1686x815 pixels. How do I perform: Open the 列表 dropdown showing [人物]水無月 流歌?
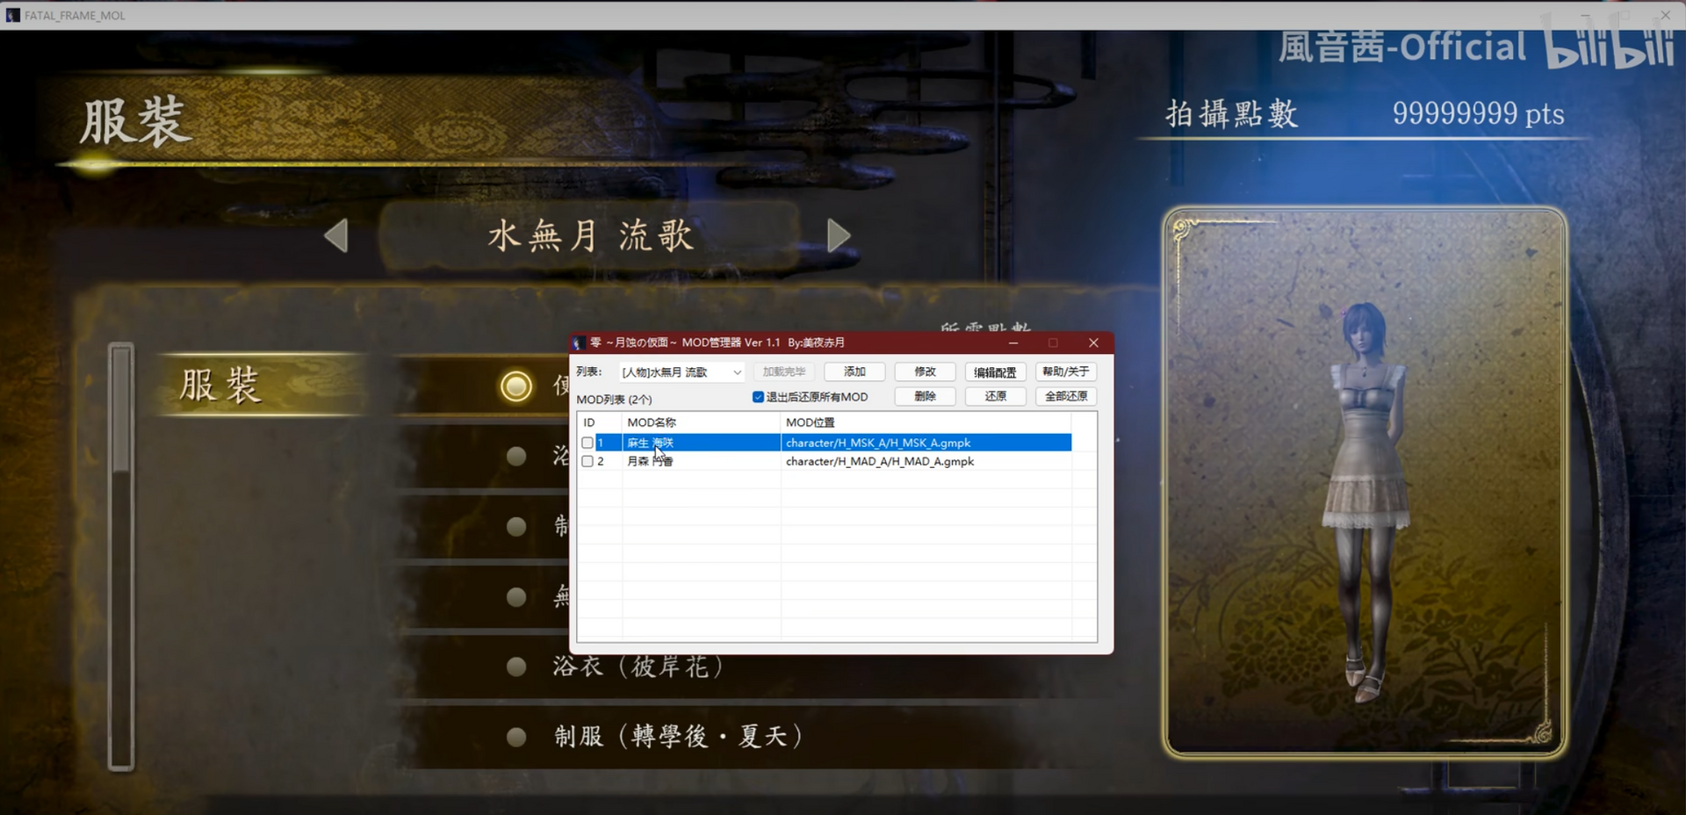click(x=681, y=372)
